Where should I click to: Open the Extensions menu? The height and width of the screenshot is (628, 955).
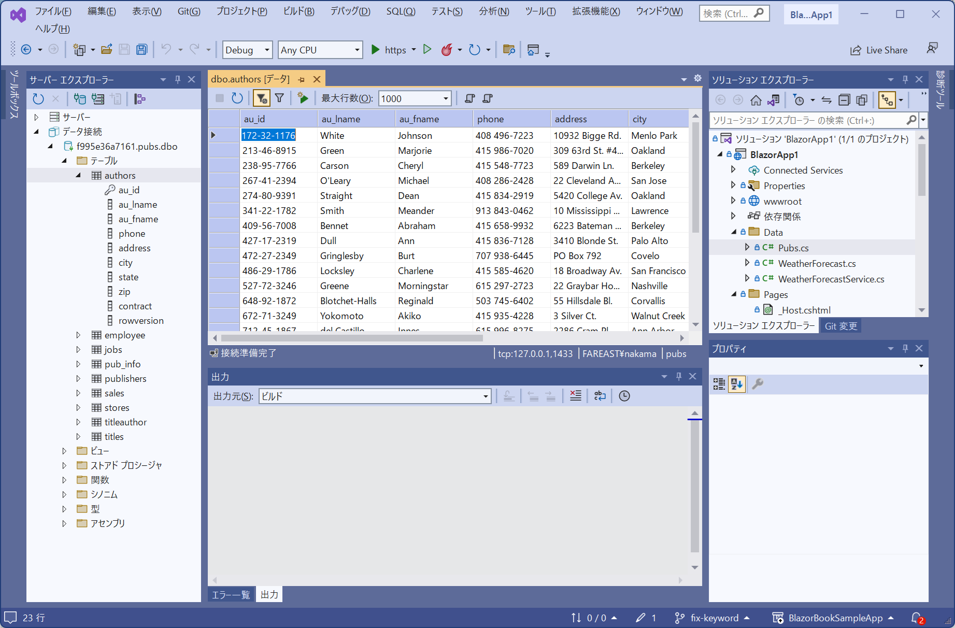tap(596, 11)
